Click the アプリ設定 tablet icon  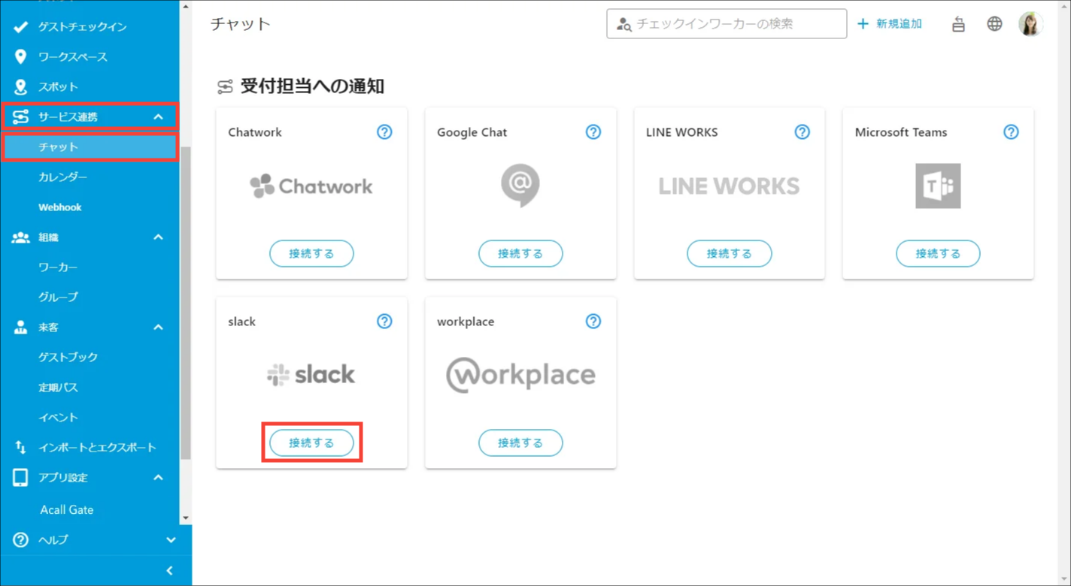(x=20, y=478)
